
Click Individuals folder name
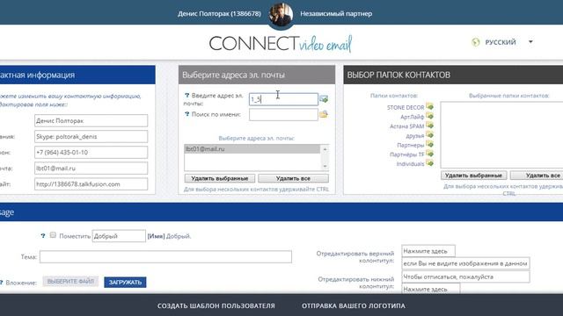(x=411, y=164)
